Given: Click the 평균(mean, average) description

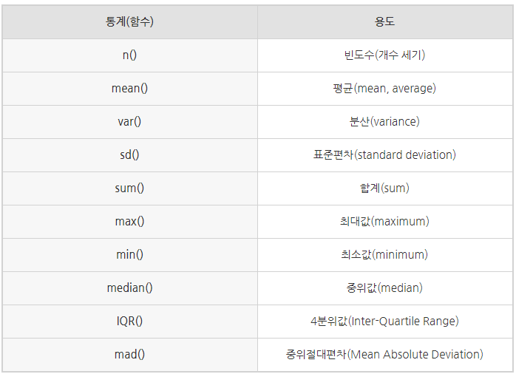Looking at the screenshot, I should pyautogui.click(x=385, y=89).
